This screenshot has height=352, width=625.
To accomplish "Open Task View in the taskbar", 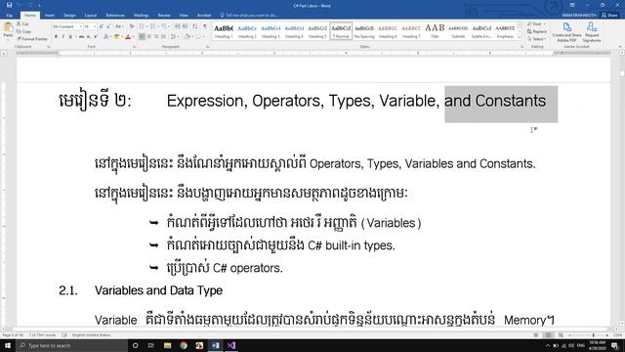I will pyautogui.click(x=150, y=345).
